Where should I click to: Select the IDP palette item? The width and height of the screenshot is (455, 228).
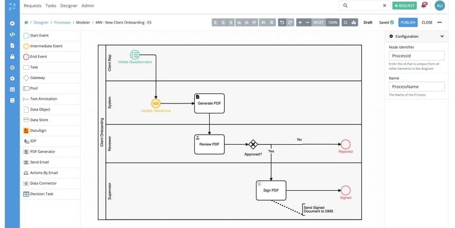pos(50,141)
